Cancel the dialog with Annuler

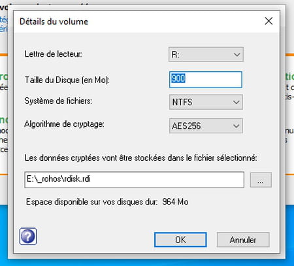coord(243,240)
